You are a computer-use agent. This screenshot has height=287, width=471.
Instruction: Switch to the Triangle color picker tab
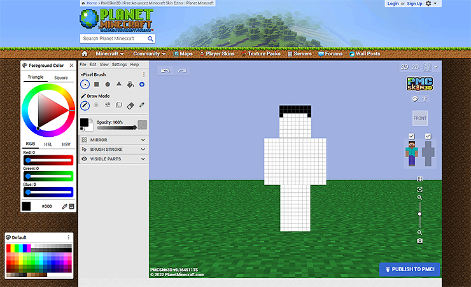click(x=36, y=77)
